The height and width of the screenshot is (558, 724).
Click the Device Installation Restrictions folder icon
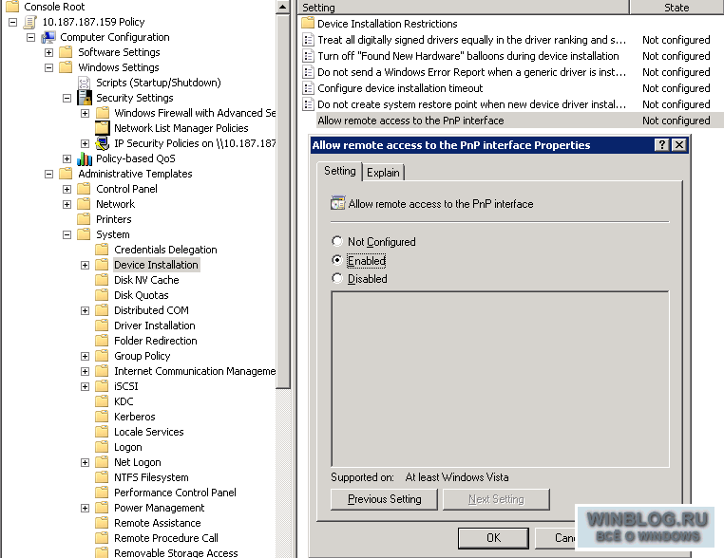308,23
